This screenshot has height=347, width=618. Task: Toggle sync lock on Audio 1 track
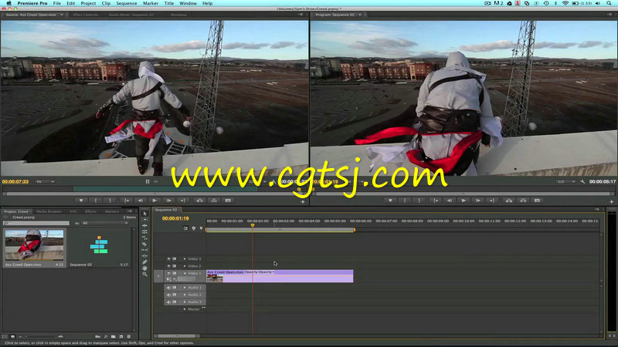click(175, 288)
